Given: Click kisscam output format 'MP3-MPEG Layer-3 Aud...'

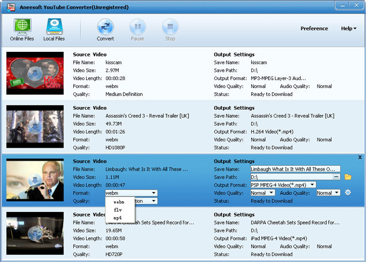Looking at the screenshot, I should pos(278,78).
